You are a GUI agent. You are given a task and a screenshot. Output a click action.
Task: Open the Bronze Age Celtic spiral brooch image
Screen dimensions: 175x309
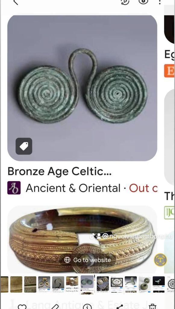click(x=82, y=88)
